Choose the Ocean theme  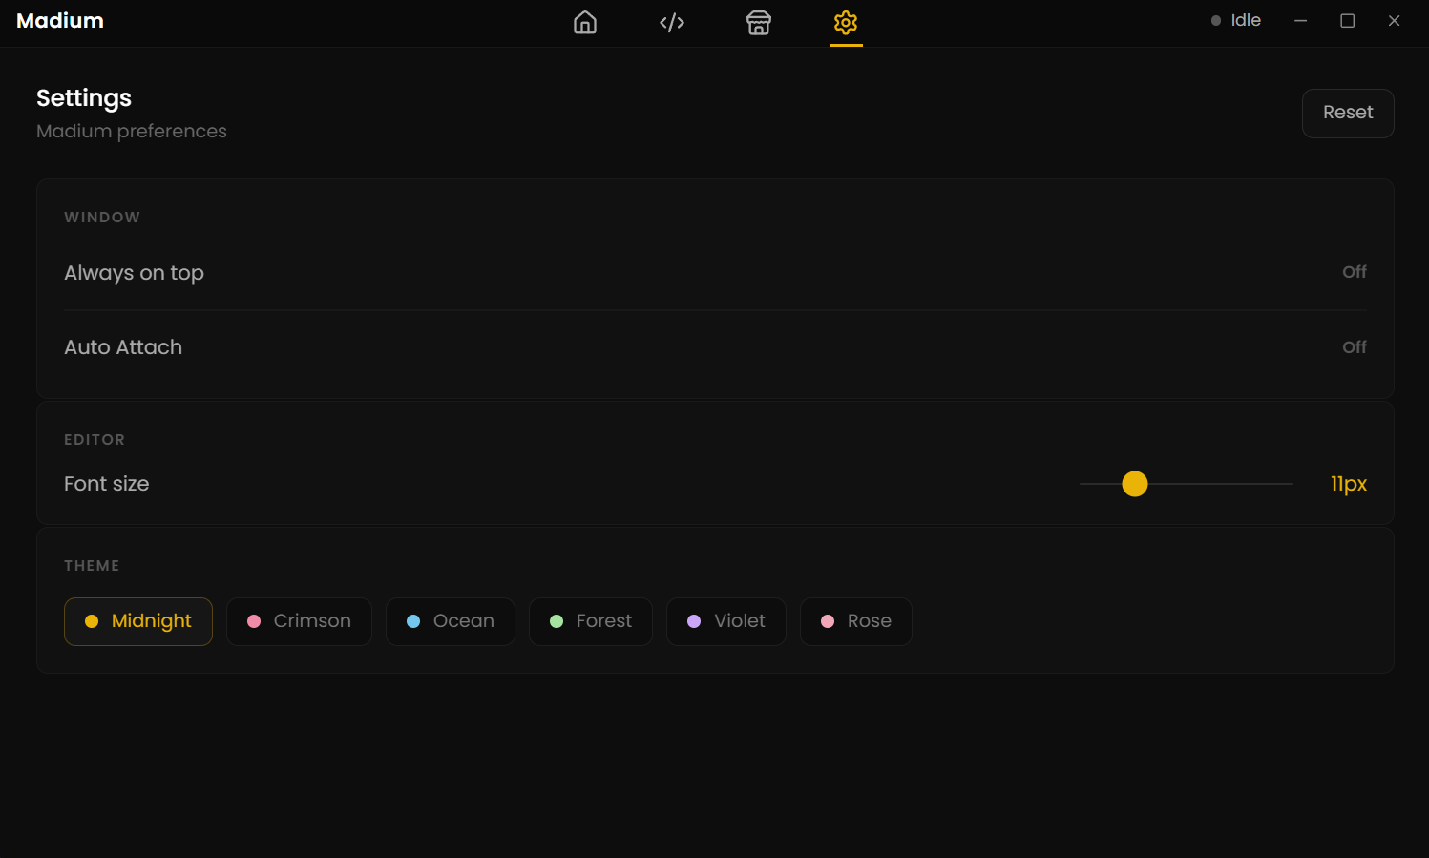[x=451, y=621]
